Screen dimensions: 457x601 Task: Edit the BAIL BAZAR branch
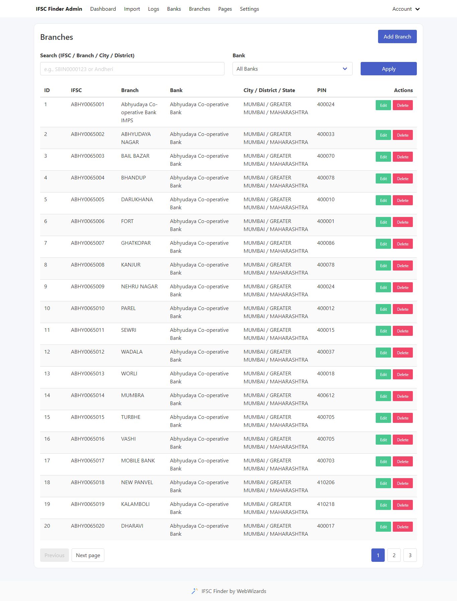pyautogui.click(x=383, y=157)
